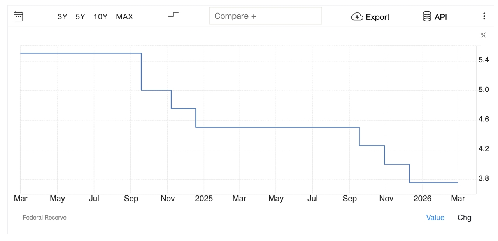Viewport: 498px width, 241px height.
Task: Open the three-dot more options menu
Action: (x=484, y=16)
